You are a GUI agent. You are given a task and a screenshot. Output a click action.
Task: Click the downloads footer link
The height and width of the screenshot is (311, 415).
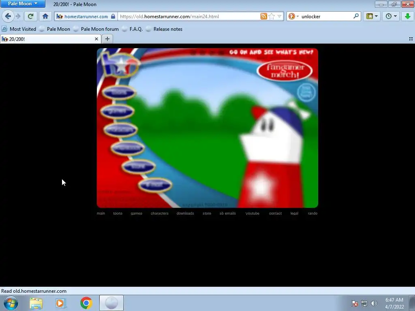click(185, 213)
